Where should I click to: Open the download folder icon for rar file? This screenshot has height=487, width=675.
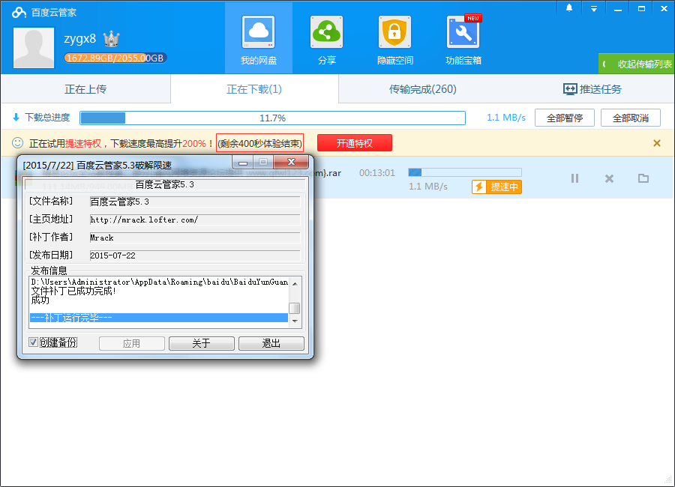click(643, 178)
